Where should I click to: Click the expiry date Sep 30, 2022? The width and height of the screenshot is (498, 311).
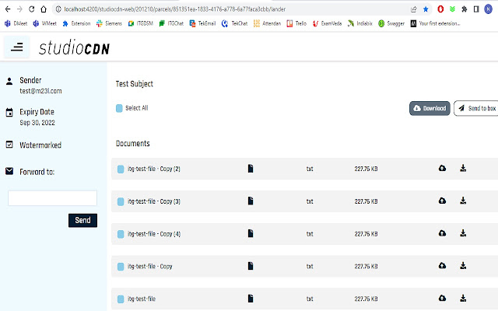(x=37, y=123)
